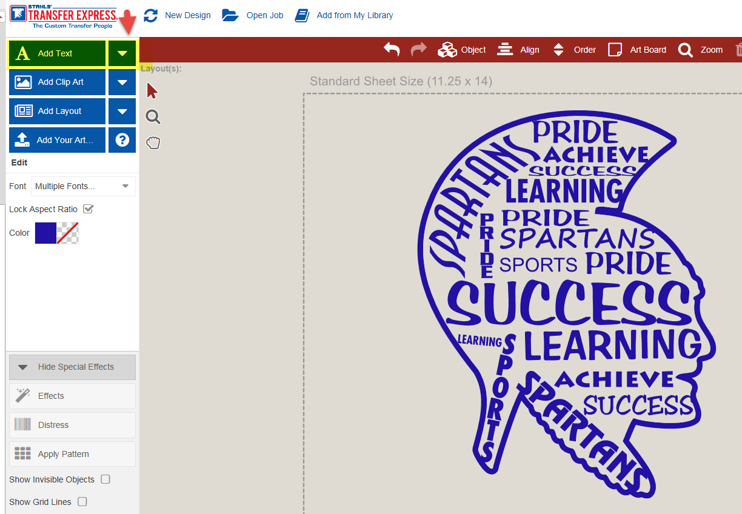Enable Show Invisible Objects
Image resolution: width=742 pixels, height=514 pixels.
tap(105, 479)
